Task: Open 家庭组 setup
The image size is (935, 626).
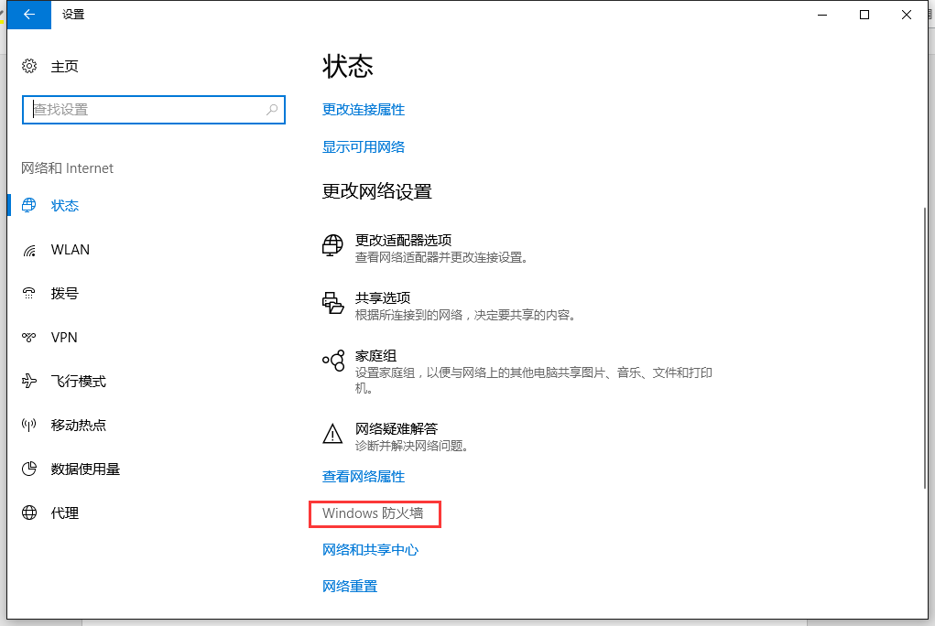Action: coord(375,356)
